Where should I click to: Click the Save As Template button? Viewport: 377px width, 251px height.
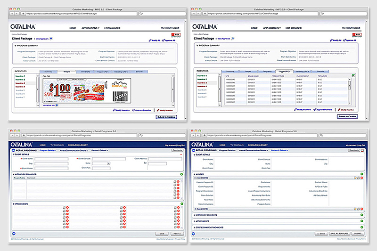pos(338,234)
